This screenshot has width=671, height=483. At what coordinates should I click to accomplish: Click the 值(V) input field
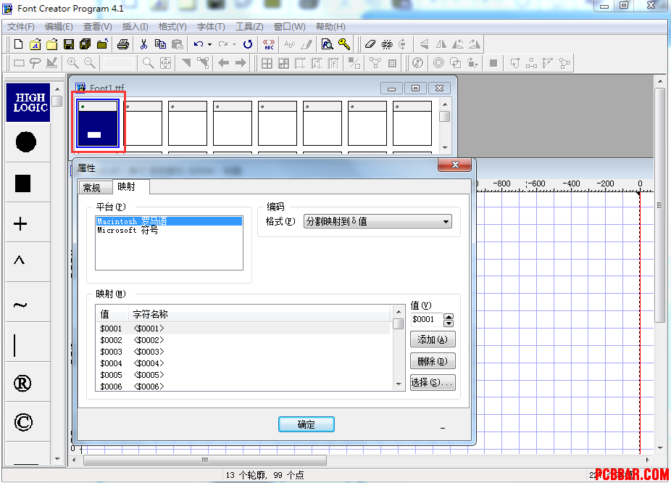(x=427, y=319)
